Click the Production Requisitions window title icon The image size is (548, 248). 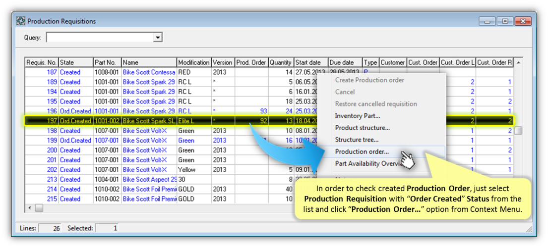21,21
